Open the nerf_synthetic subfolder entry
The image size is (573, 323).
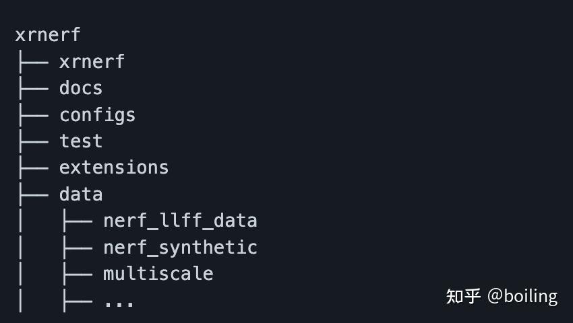[x=180, y=248]
